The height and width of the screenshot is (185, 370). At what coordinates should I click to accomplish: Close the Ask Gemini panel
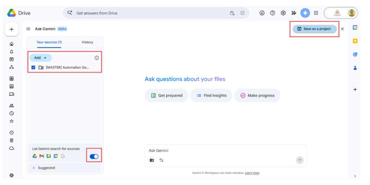tap(343, 29)
